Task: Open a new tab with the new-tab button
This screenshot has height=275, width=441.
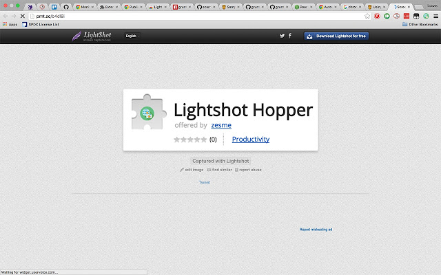Action: point(419,7)
